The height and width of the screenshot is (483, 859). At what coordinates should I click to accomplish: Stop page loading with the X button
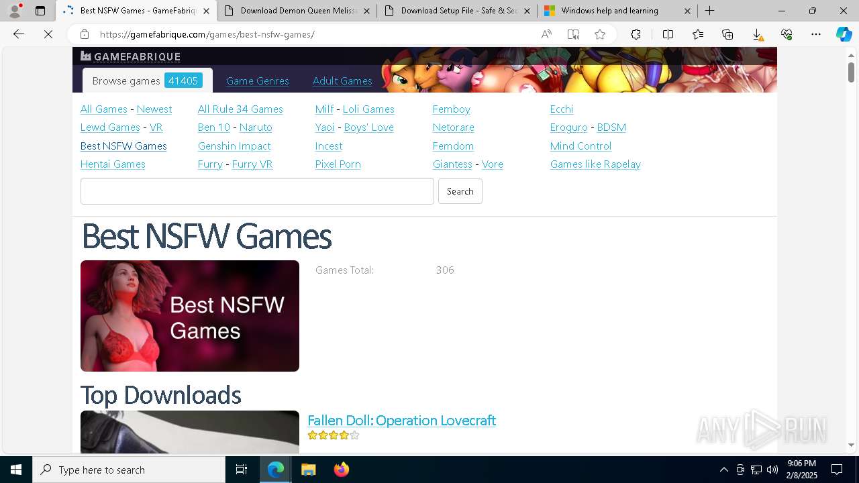point(48,34)
